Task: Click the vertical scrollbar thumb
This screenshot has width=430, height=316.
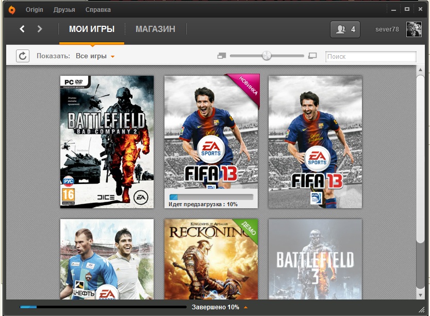Action: pyautogui.click(x=420, y=159)
